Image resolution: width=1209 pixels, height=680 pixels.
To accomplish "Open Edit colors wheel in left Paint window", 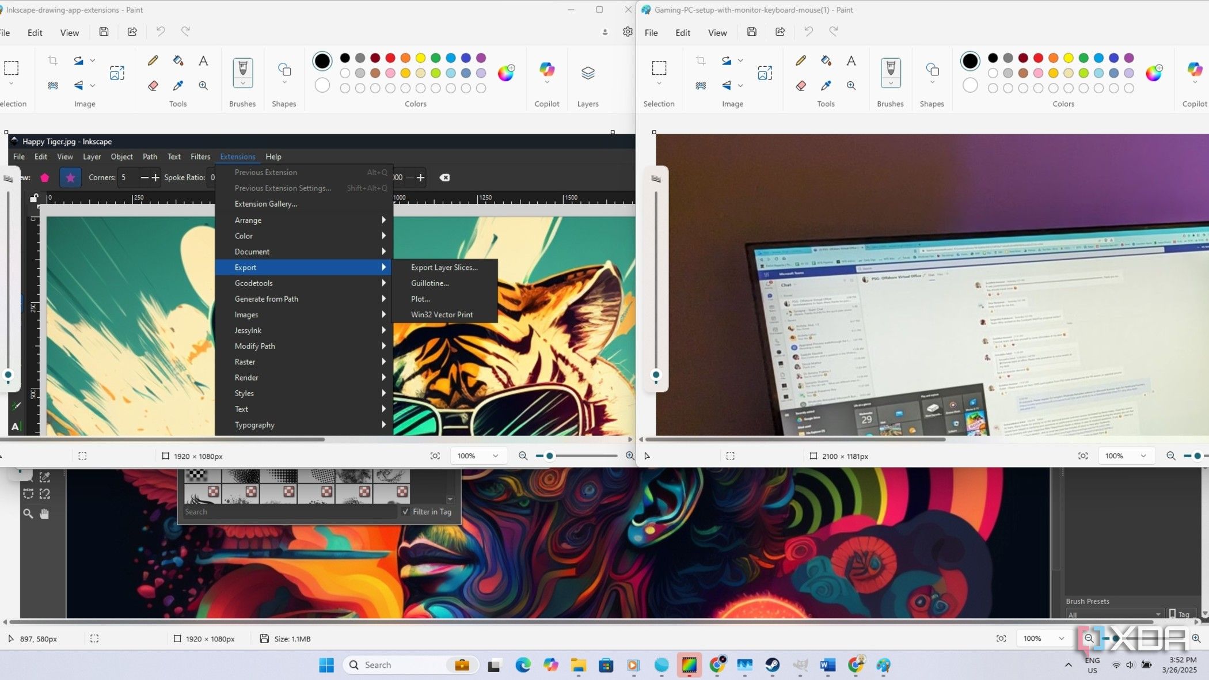I will click(506, 73).
